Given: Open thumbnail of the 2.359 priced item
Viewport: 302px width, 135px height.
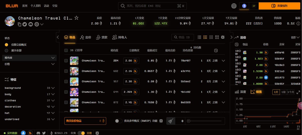Looking at the screenshot, I should [x=74, y=92].
